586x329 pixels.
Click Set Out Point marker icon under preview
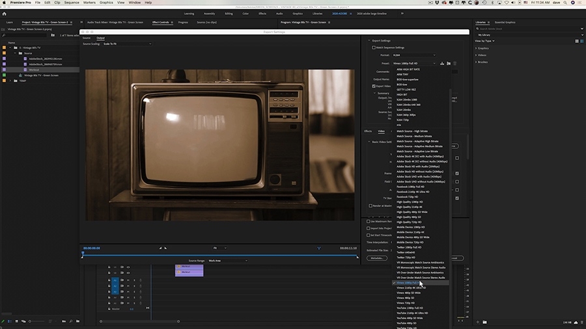[x=165, y=248]
